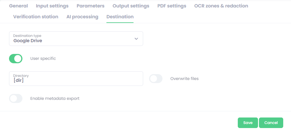The image size is (291, 133).
Task: Select the Destination tab
Action: [x=120, y=17]
